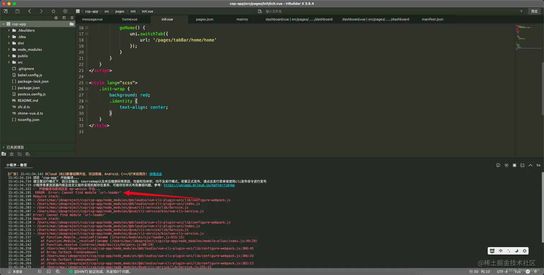Switch to the home.vue tab

(130, 19)
